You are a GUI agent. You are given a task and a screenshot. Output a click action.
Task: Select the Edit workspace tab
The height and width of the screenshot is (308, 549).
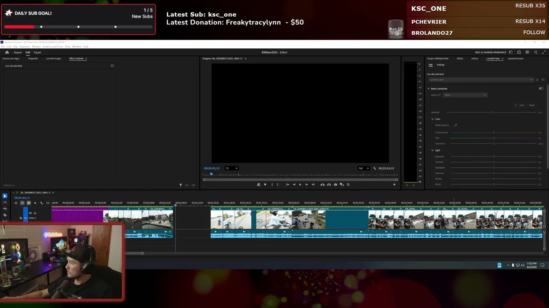28,53
